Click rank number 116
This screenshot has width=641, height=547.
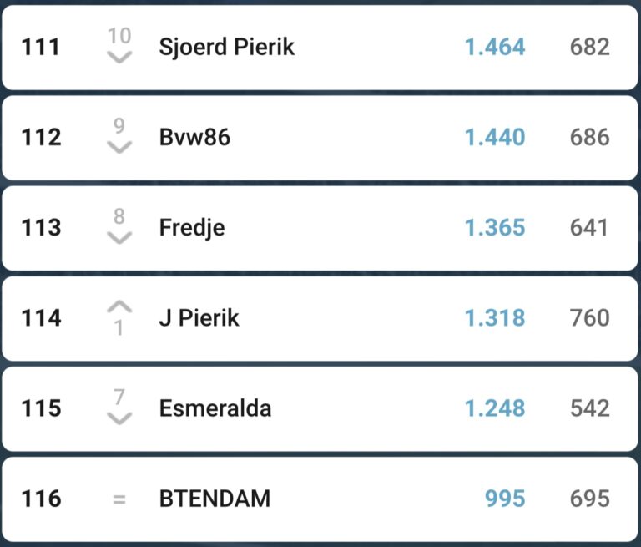point(41,499)
